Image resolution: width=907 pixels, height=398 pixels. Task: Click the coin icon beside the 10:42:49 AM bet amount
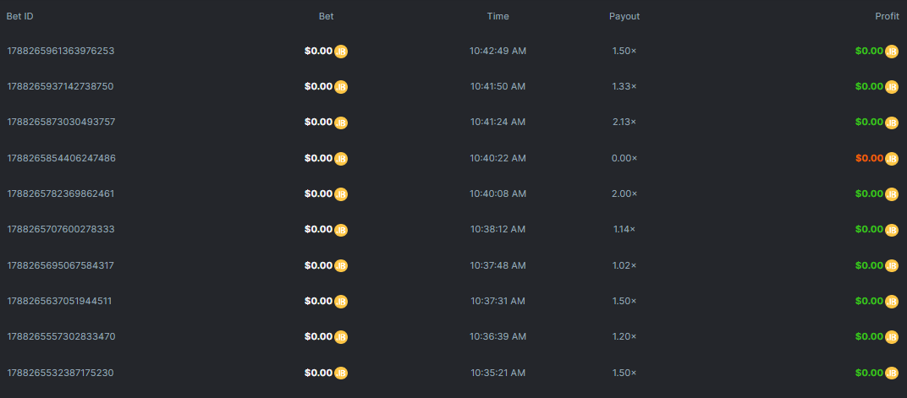(x=341, y=52)
